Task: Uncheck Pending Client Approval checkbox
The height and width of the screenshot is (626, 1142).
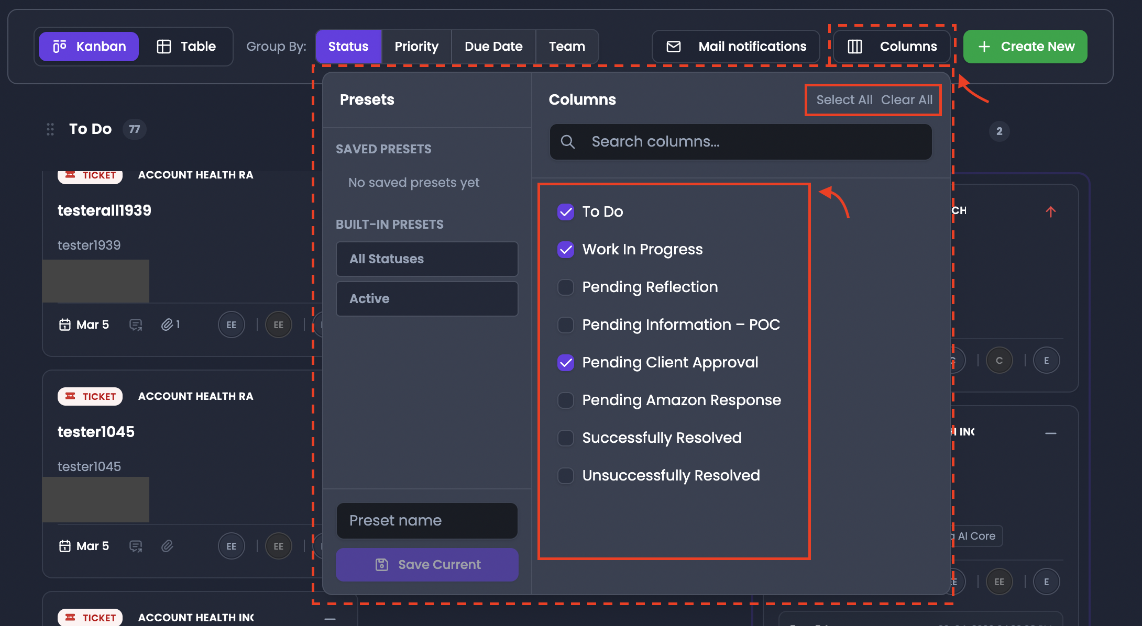Action: 566,362
